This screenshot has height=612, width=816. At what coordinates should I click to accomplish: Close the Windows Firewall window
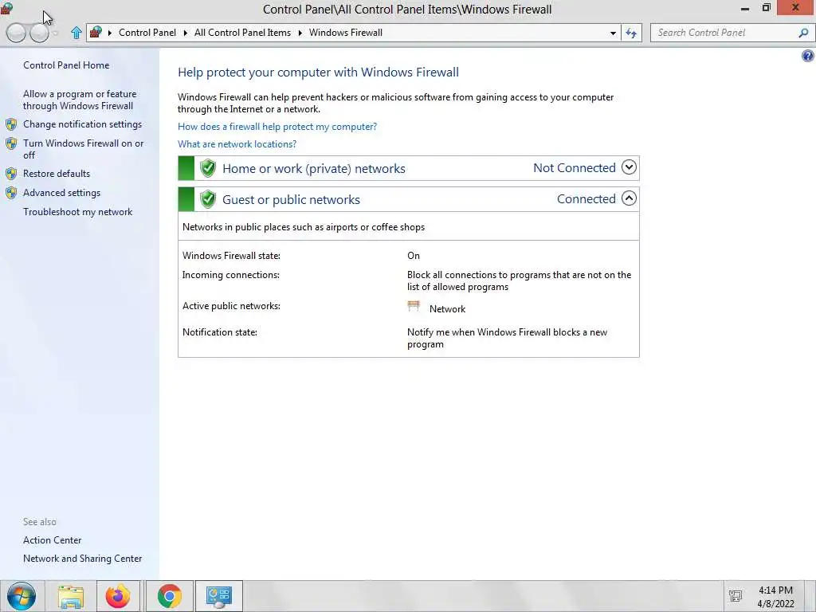[x=796, y=8]
